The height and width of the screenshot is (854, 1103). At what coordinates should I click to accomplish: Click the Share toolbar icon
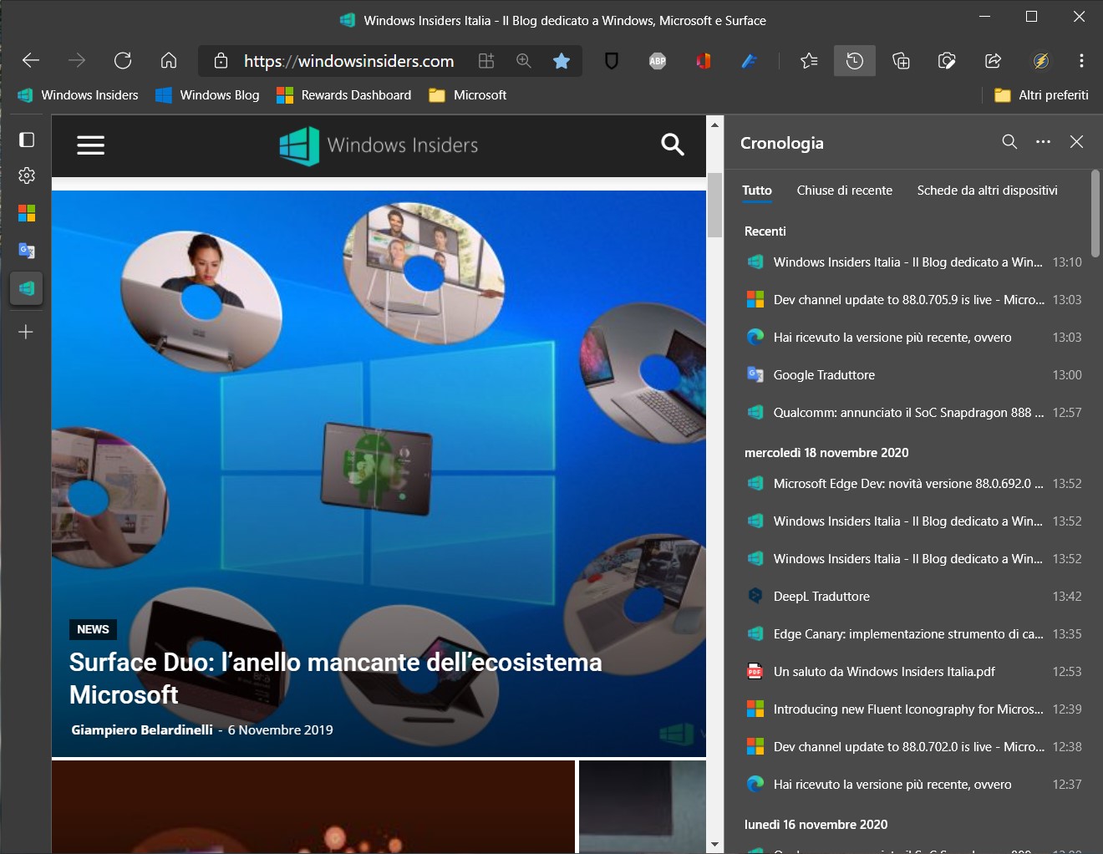coord(993,60)
